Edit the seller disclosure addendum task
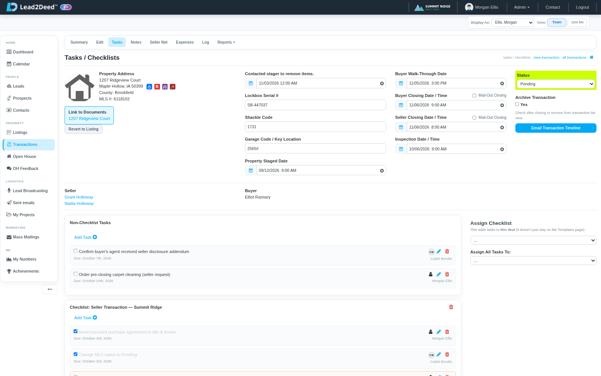The width and height of the screenshot is (601, 376). [439, 251]
